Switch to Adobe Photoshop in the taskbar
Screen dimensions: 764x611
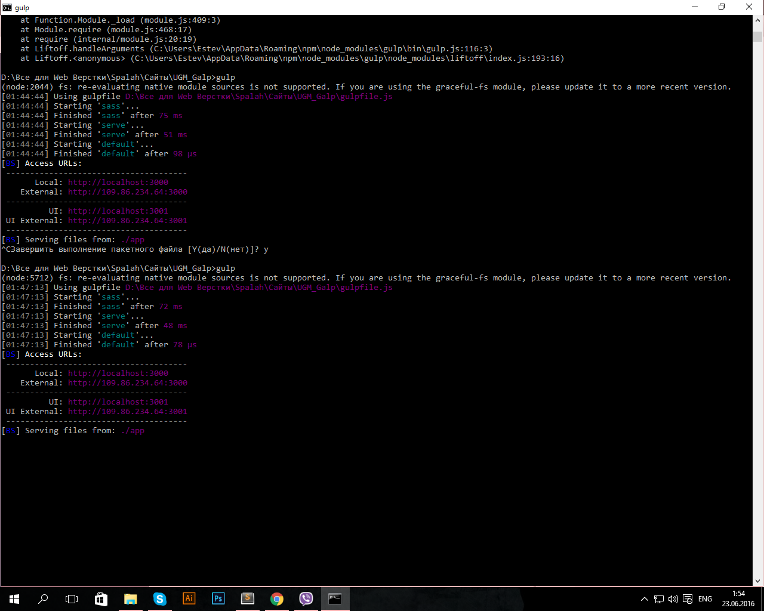[x=218, y=599]
